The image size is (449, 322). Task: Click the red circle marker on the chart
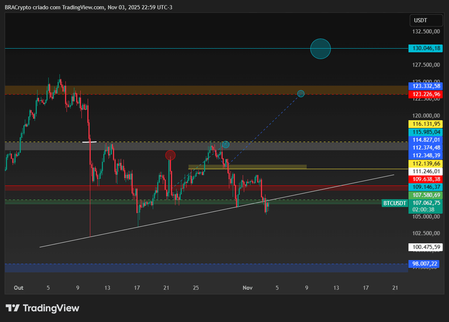170,155
